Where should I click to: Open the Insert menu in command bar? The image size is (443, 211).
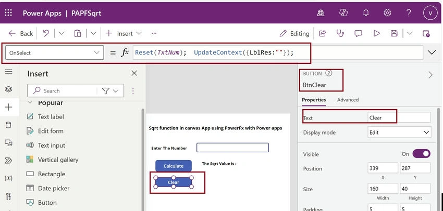click(124, 34)
